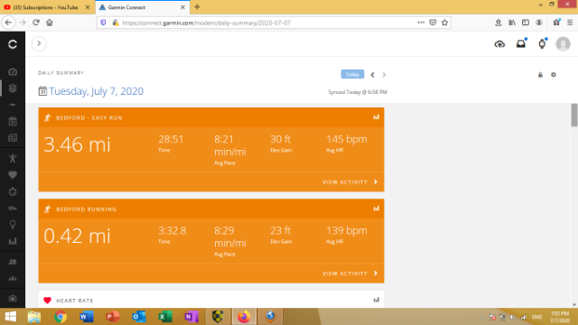578x325 pixels.
Task: Open chart icon on Bedford Easy Run card
Action: click(376, 116)
